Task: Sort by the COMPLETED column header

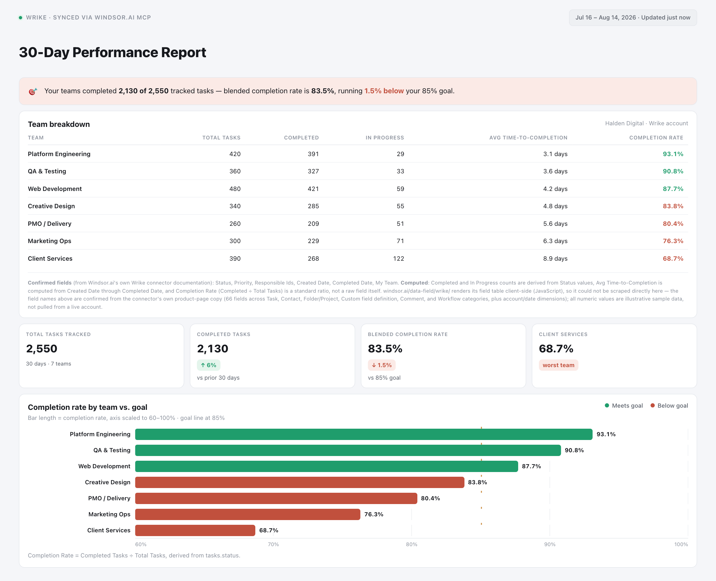Action: [301, 138]
